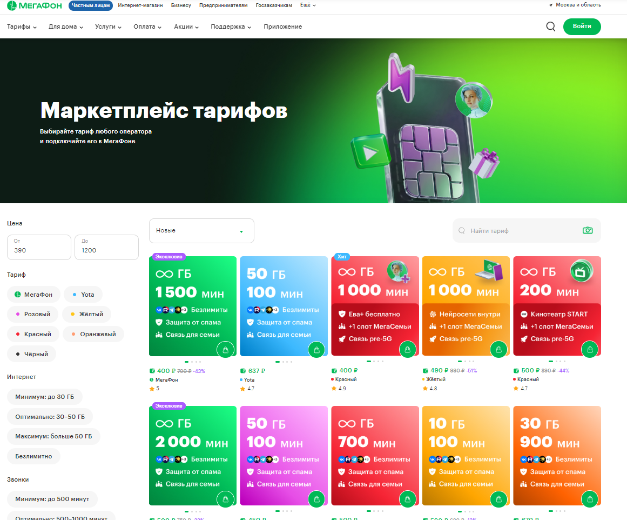Select Минимум: до 30 ГБ internet filter
The image size is (627, 520).
pos(45,397)
